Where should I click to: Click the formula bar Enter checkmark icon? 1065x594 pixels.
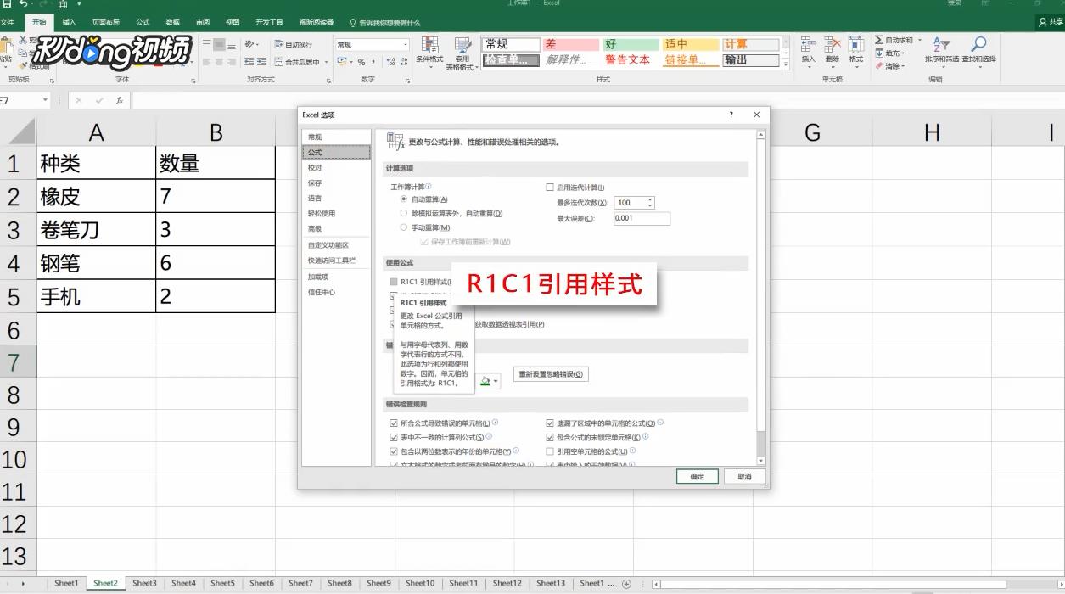point(99,100)
